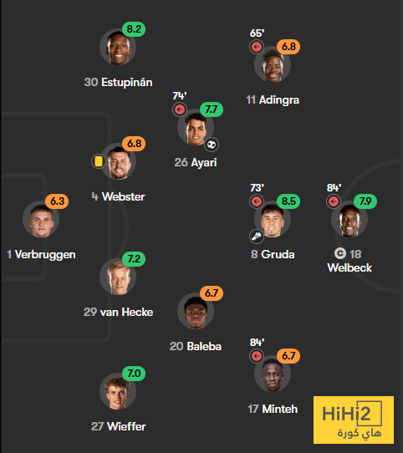Click Estupinán's 8.2 rating badge
Viewport: 403px width, 453px height.
click(x=134, y=29)
